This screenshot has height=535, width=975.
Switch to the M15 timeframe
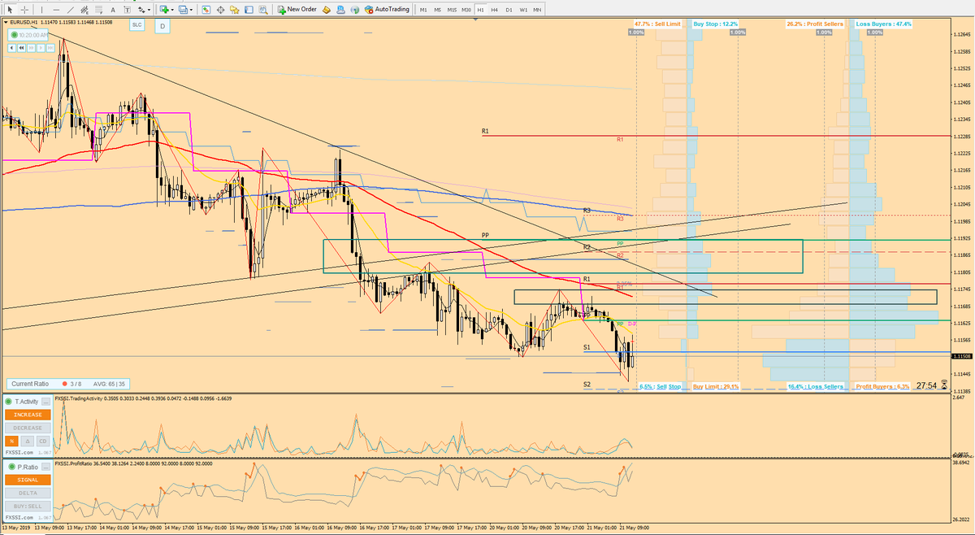(452, 10)
